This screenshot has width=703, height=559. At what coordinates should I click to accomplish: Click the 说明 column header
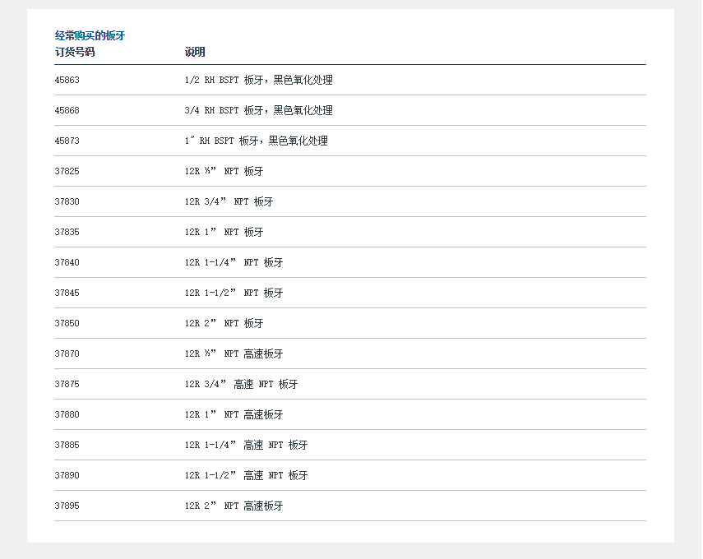(x=195, y=53)
